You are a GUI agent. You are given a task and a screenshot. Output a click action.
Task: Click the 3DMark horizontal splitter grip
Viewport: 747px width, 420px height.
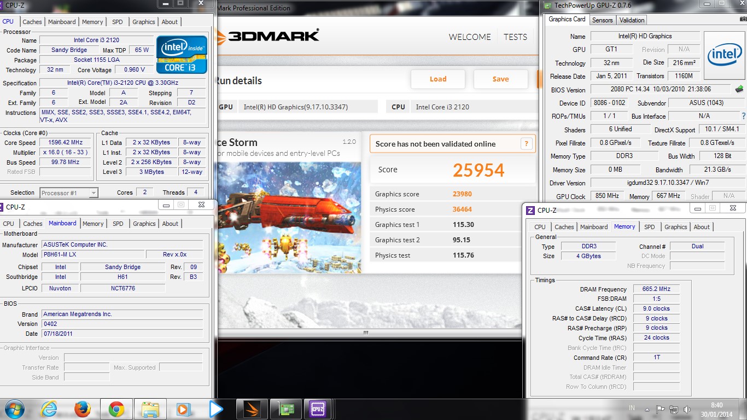[x=366, y=332]
